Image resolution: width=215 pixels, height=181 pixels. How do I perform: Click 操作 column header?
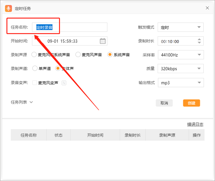point(197,135)
